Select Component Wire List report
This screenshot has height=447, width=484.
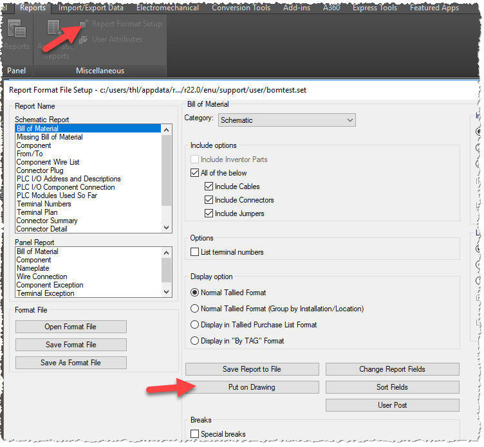point(88,162)
